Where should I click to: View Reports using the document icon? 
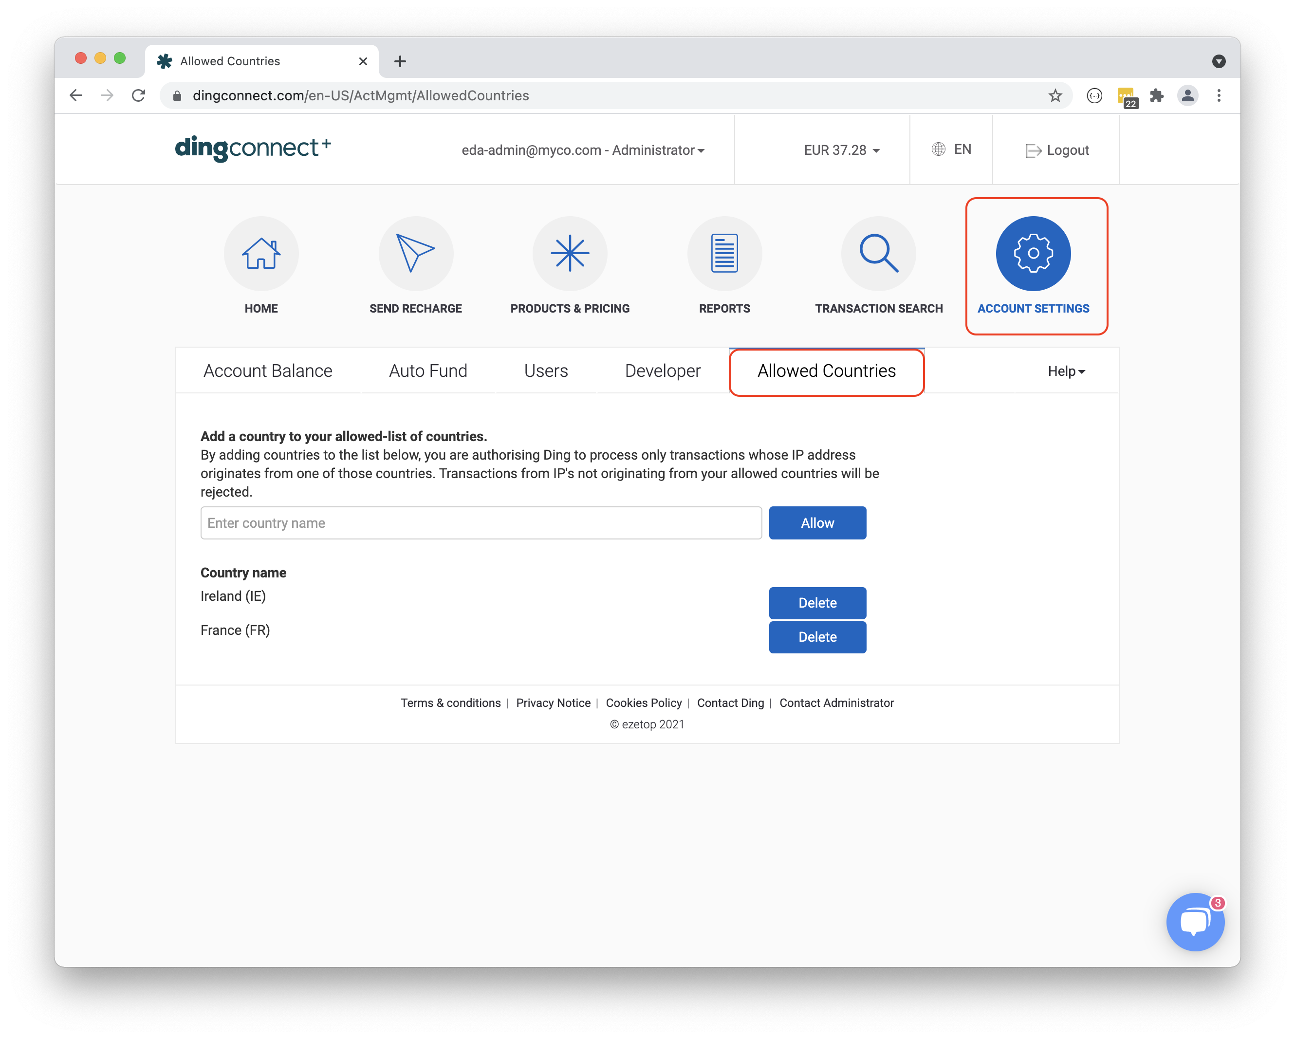tap(724, 254)
